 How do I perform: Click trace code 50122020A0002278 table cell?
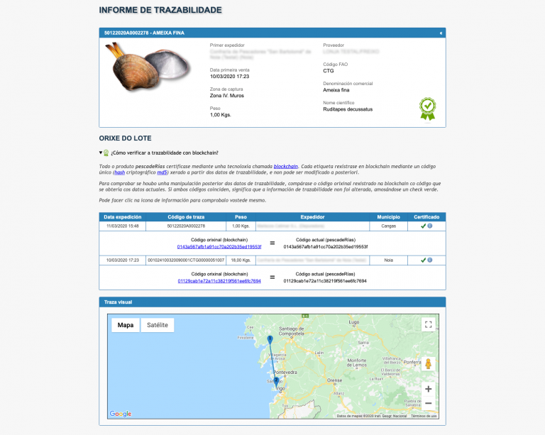tap(186, 226)
